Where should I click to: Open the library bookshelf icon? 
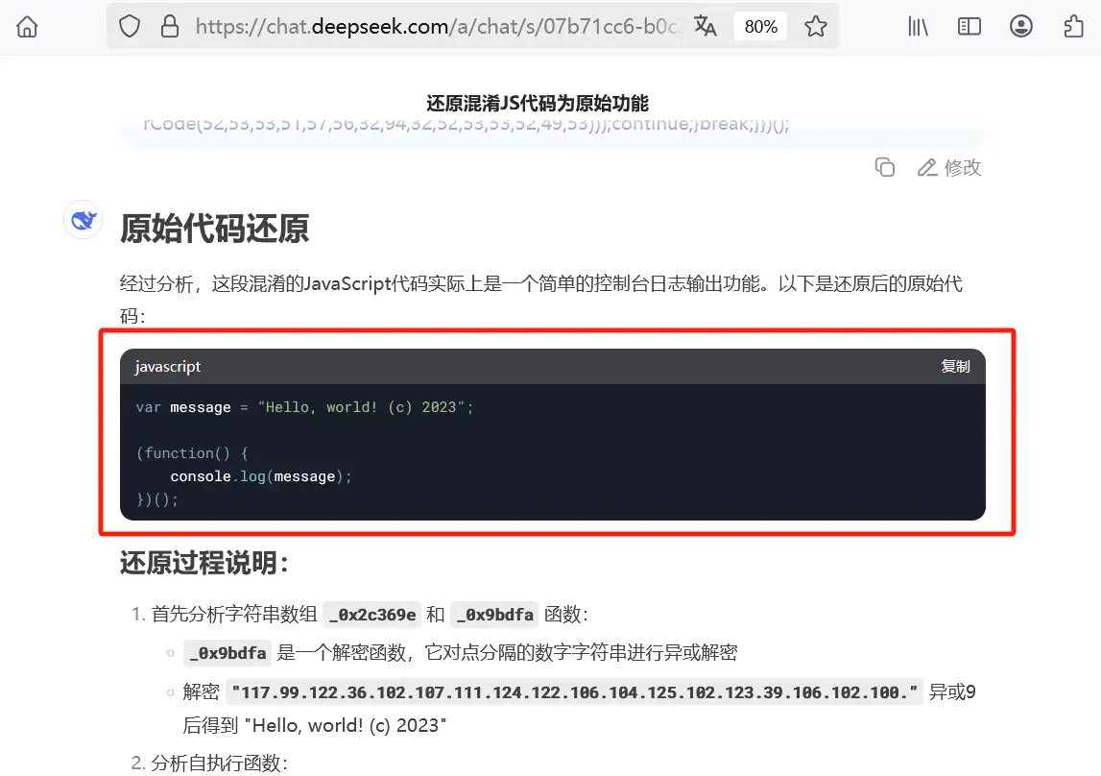918,27
